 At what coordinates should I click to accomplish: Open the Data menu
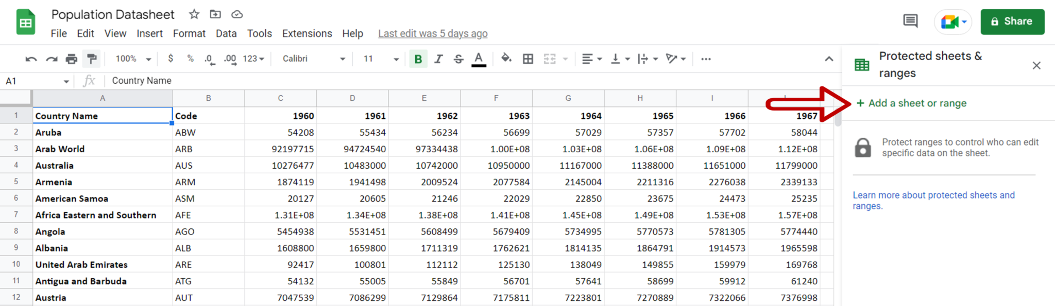[x=226, y=33]
